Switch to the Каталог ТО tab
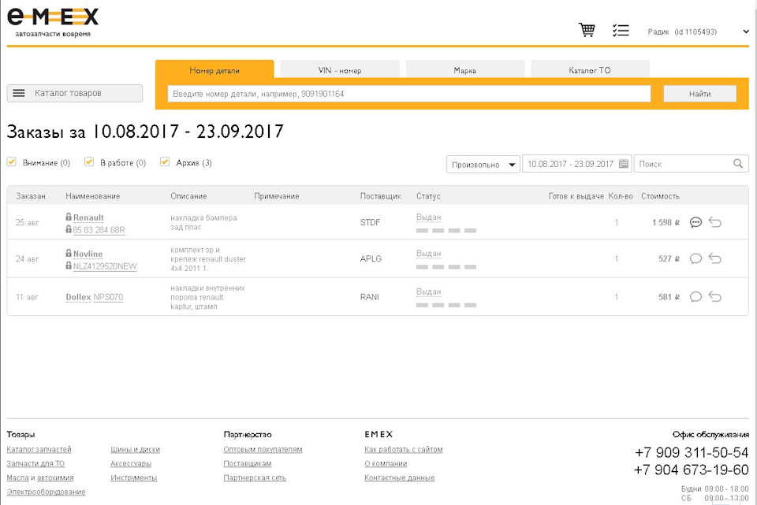The image size is (757, 505). [x=588, y=69]
